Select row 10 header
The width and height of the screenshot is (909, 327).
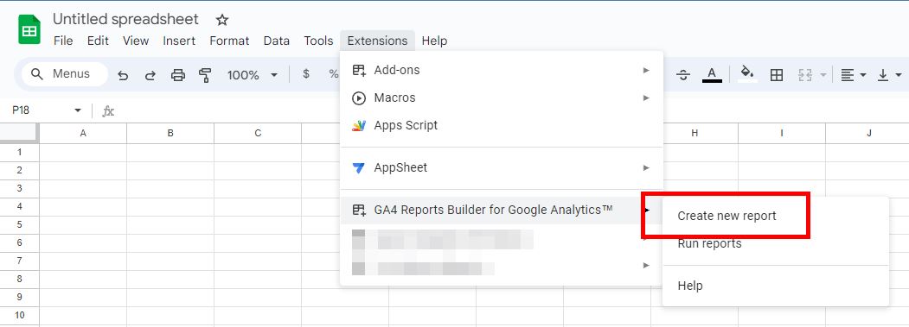pos(19,316)
